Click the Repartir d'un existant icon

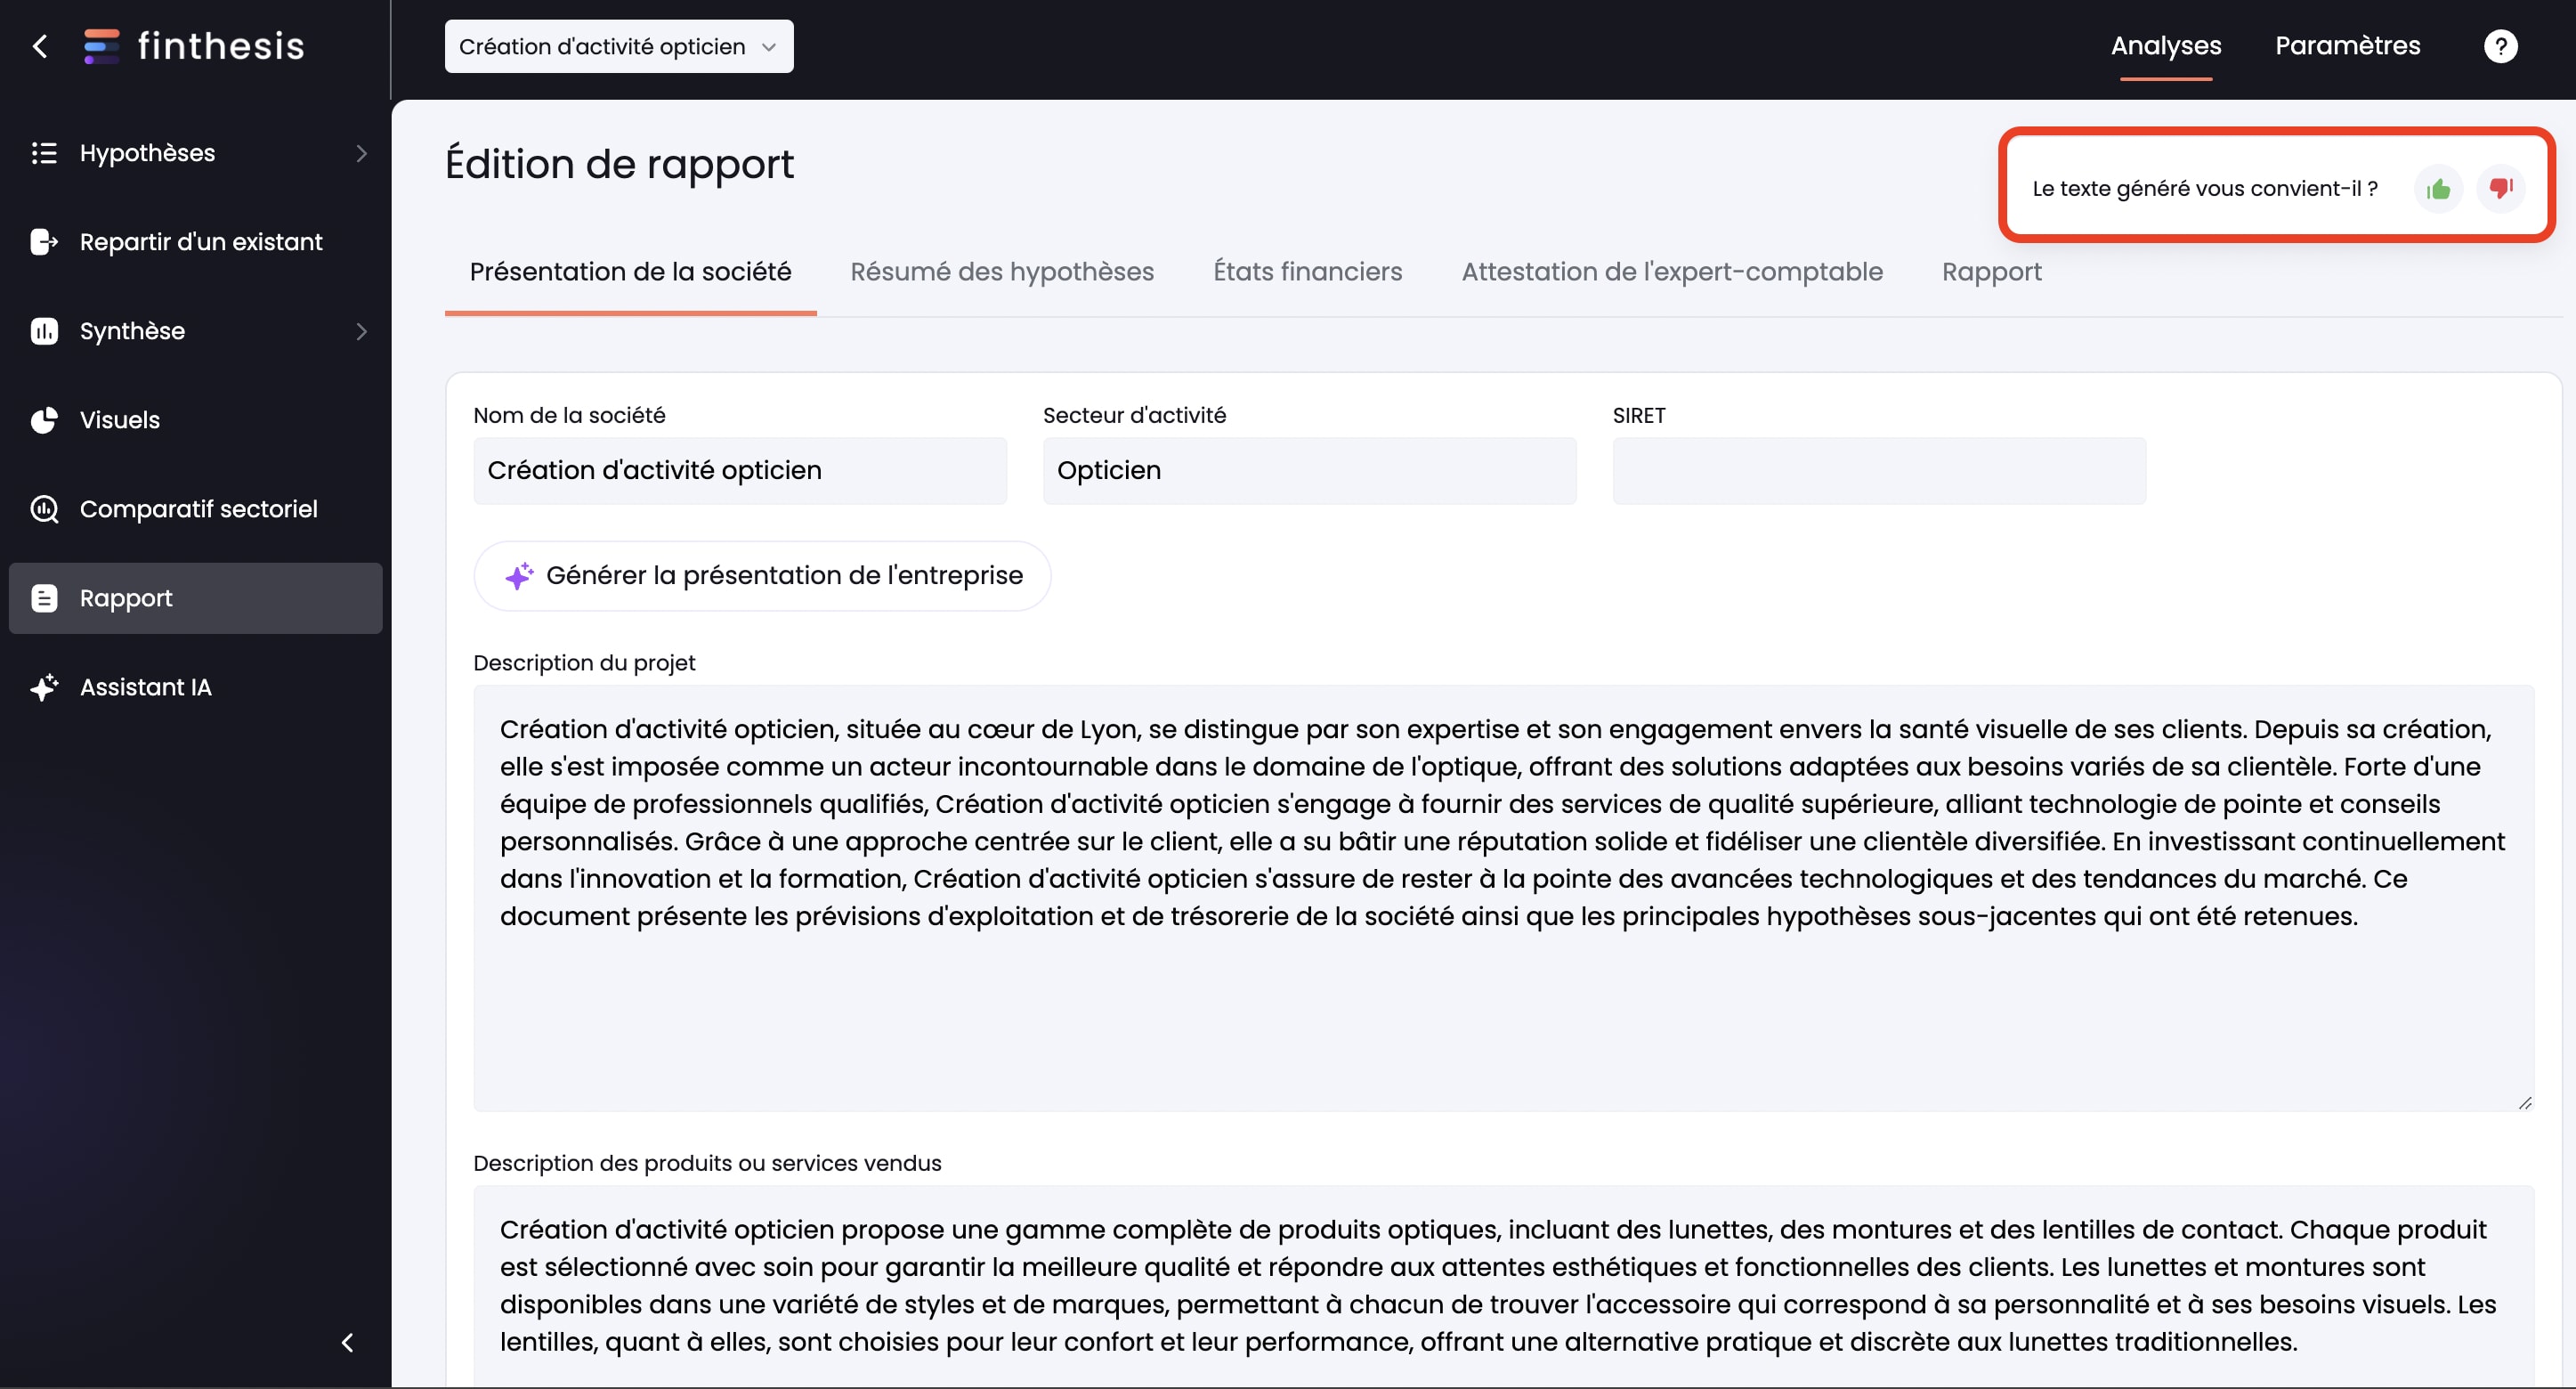(44, 242)
